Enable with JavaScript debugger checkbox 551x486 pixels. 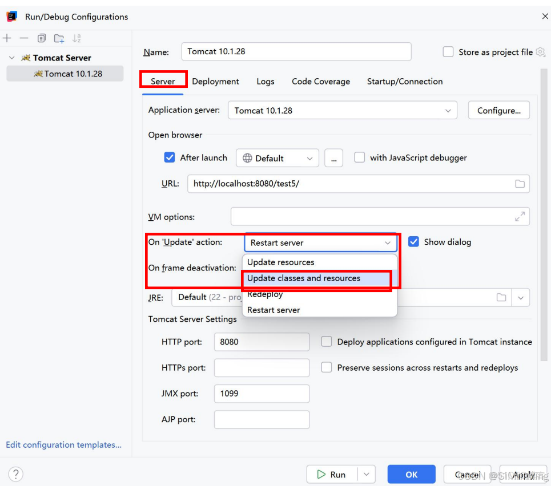pyautogui.click(x=360, y=158)
